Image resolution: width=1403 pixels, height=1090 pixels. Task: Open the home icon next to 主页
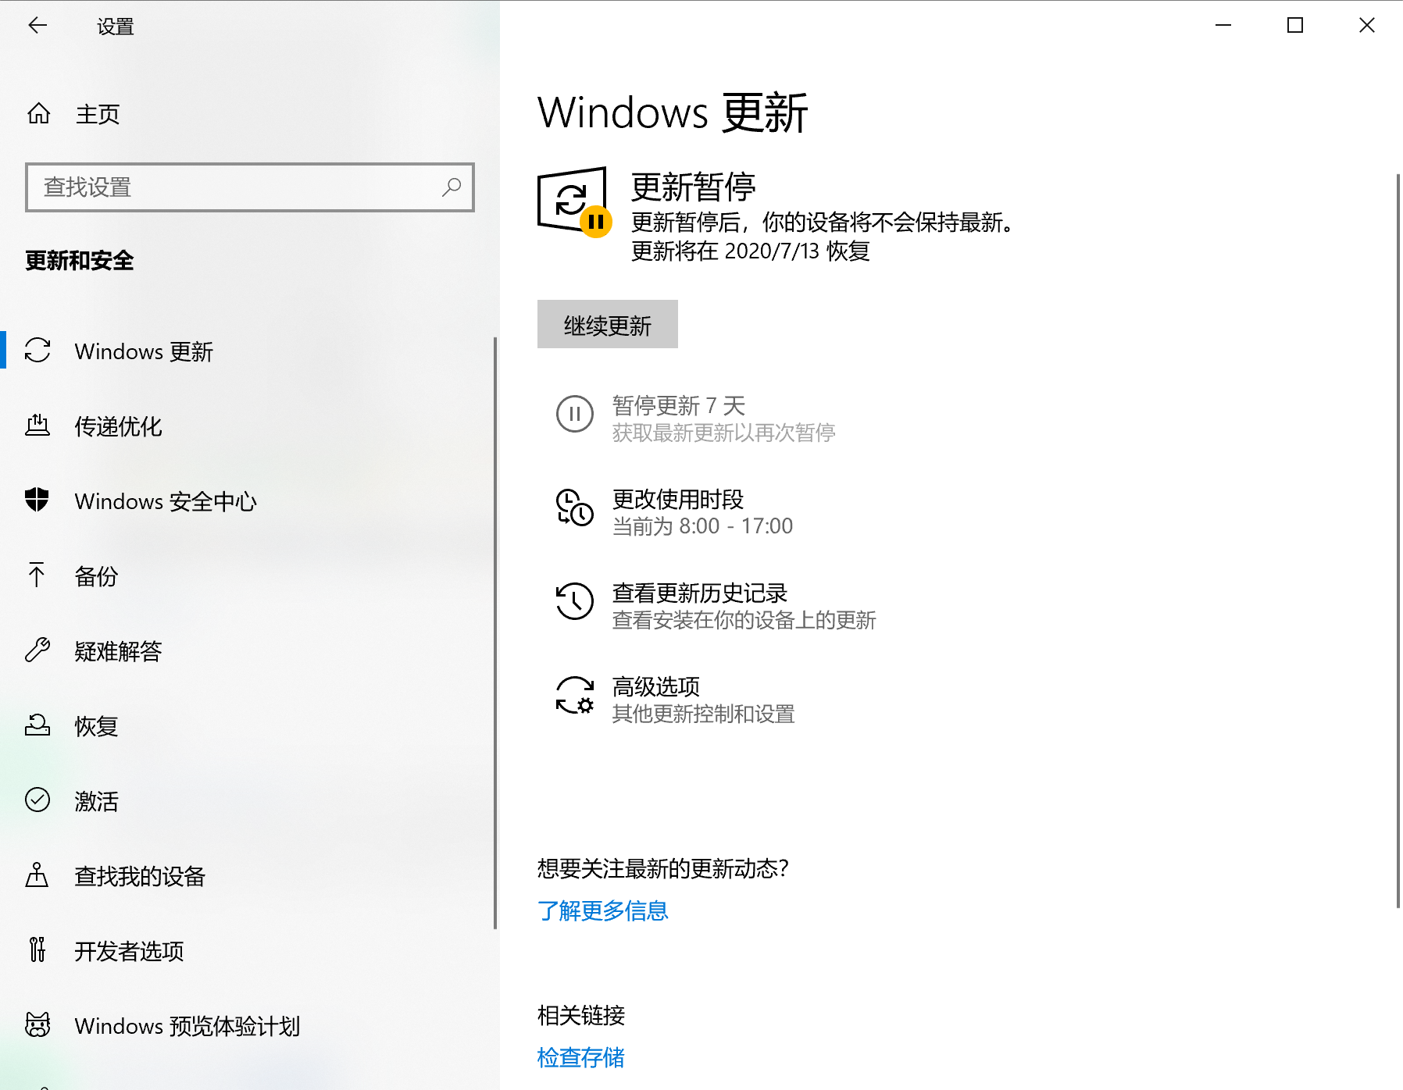[38, 114]
